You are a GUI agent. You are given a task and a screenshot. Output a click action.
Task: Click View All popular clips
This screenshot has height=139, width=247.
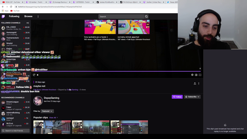[53, 118]
